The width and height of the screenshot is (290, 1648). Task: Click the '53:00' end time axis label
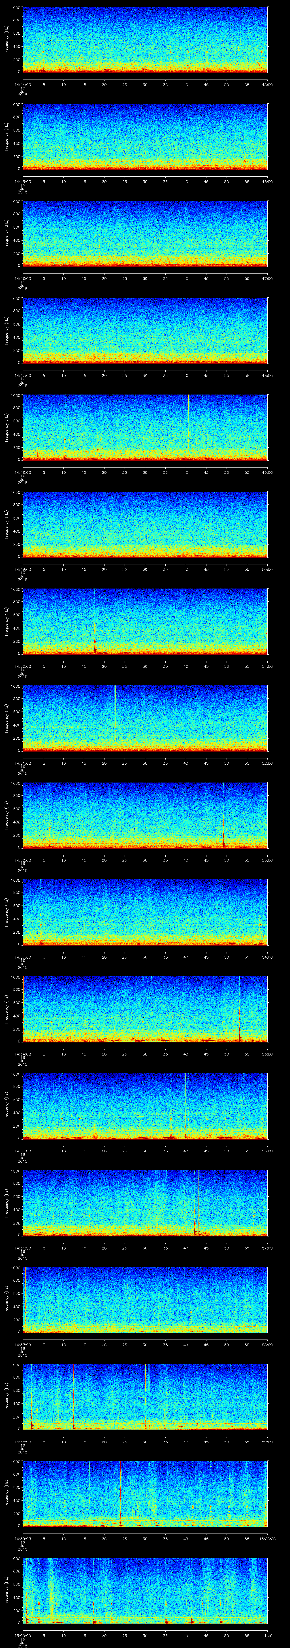pyautogui.click(x=267, y=860)
